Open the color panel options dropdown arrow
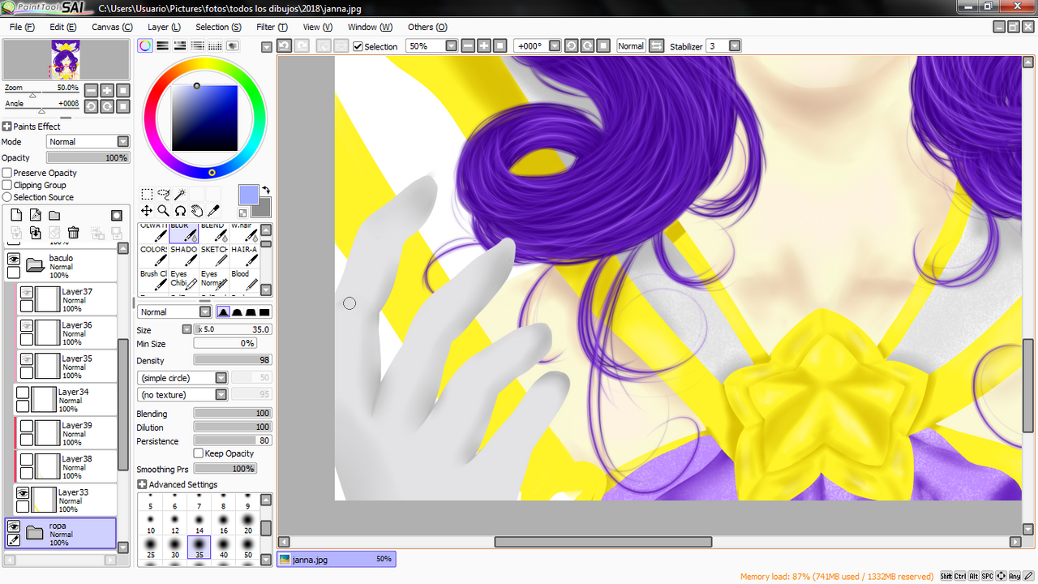 (267, 47)
